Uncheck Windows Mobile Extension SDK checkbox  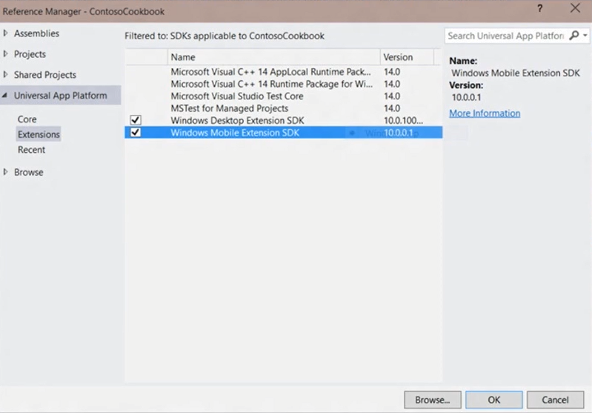pyautogui.click(x=135, y=132)
